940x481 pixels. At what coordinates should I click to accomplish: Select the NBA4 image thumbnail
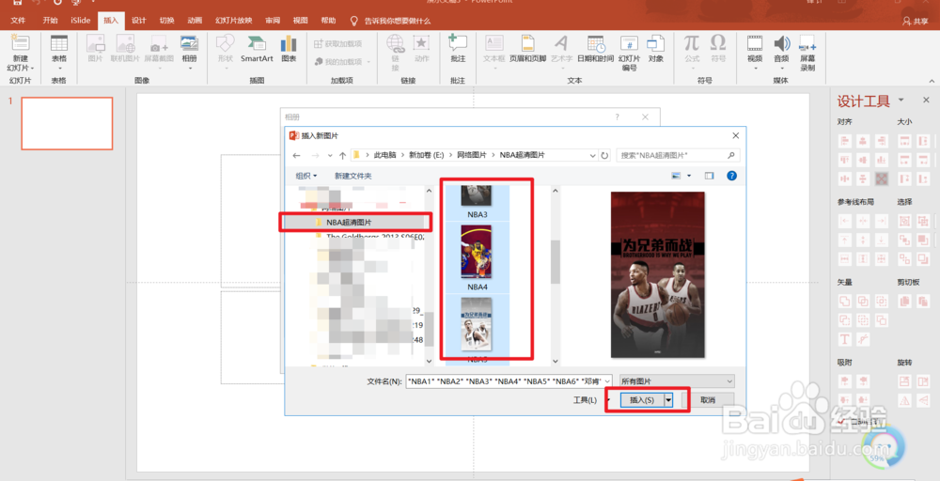pyautogui.click(x=477, y=257)
